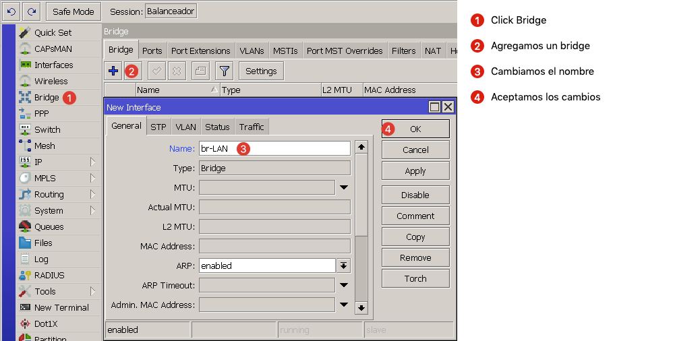Click the blue plus add bridge icon

point(113,71)
